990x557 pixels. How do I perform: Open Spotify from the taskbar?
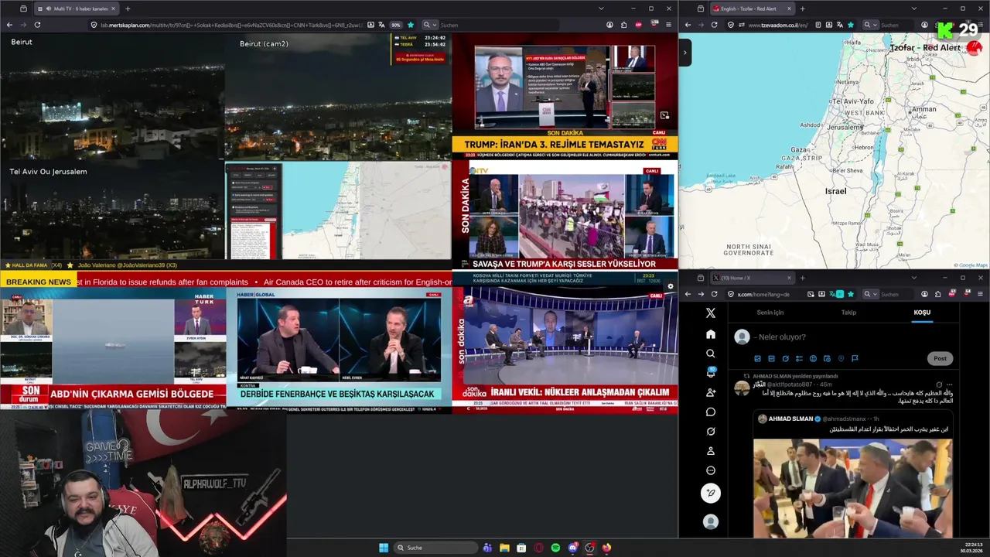click(555, 548)
